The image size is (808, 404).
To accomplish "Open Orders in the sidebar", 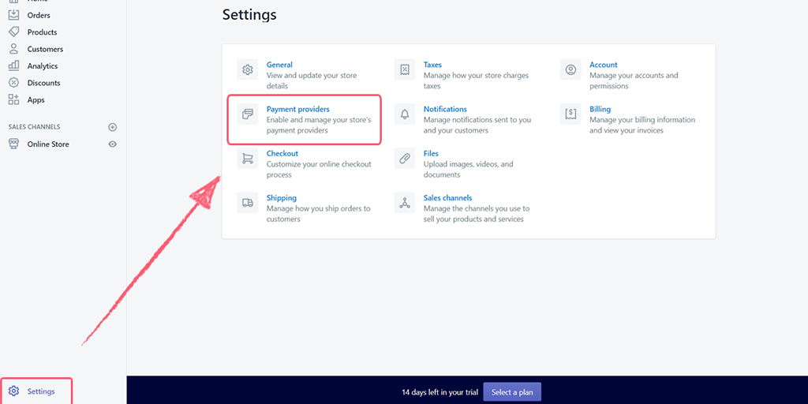I will 39,16.
